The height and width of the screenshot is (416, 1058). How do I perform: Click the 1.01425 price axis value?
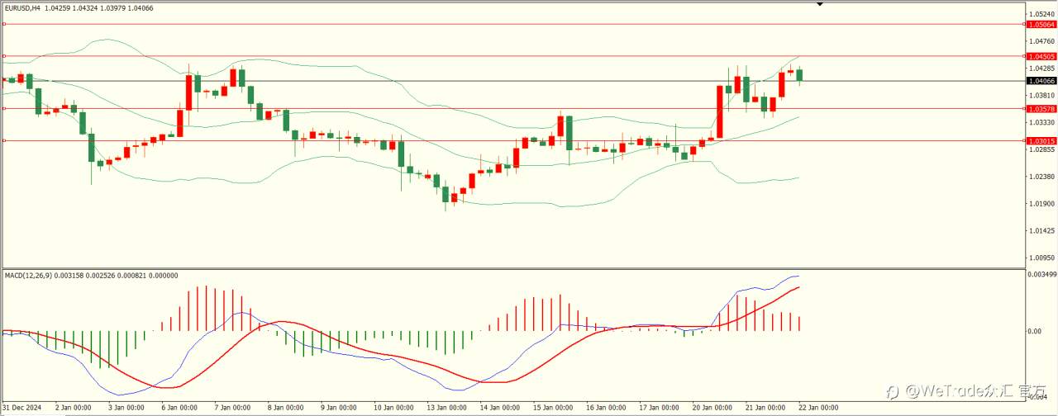click(1043, 231)
